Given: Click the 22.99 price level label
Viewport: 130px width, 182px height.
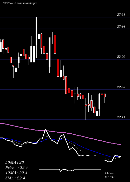Looking at the screenshot, I should click(121, 57).
